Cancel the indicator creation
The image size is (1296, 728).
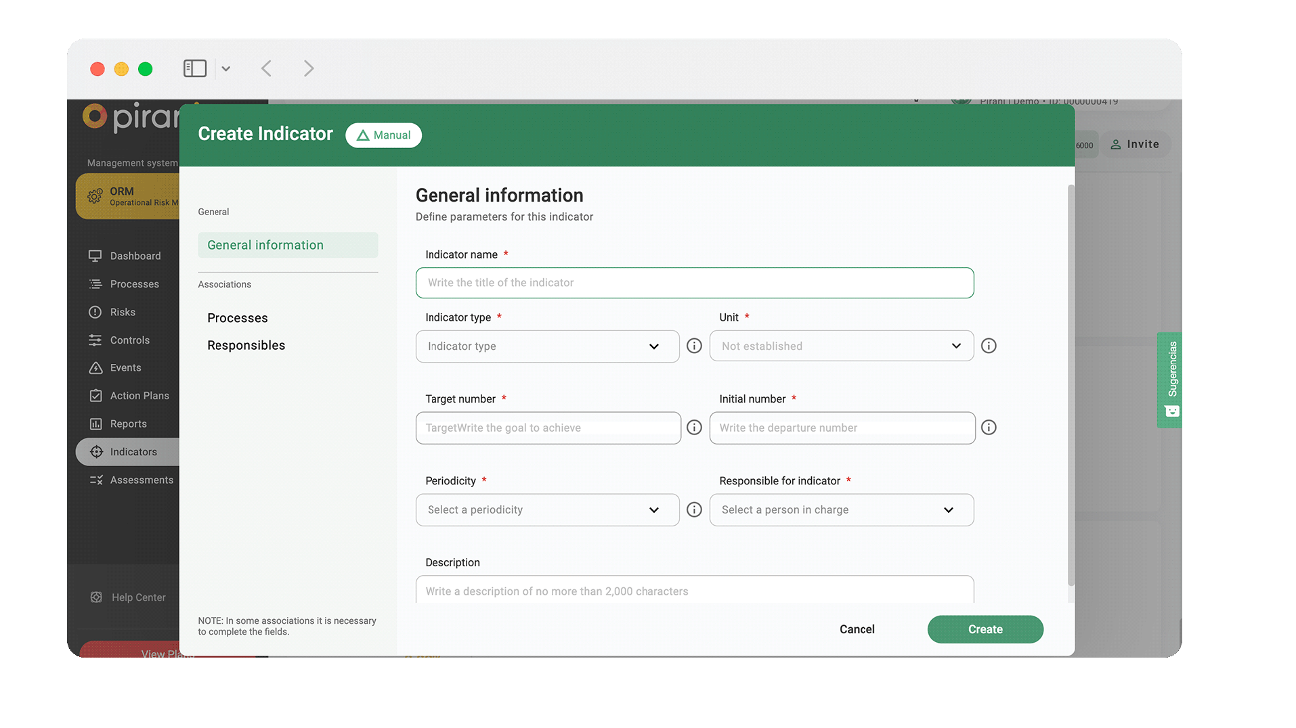pyautogui.click(x=857, y=629)
